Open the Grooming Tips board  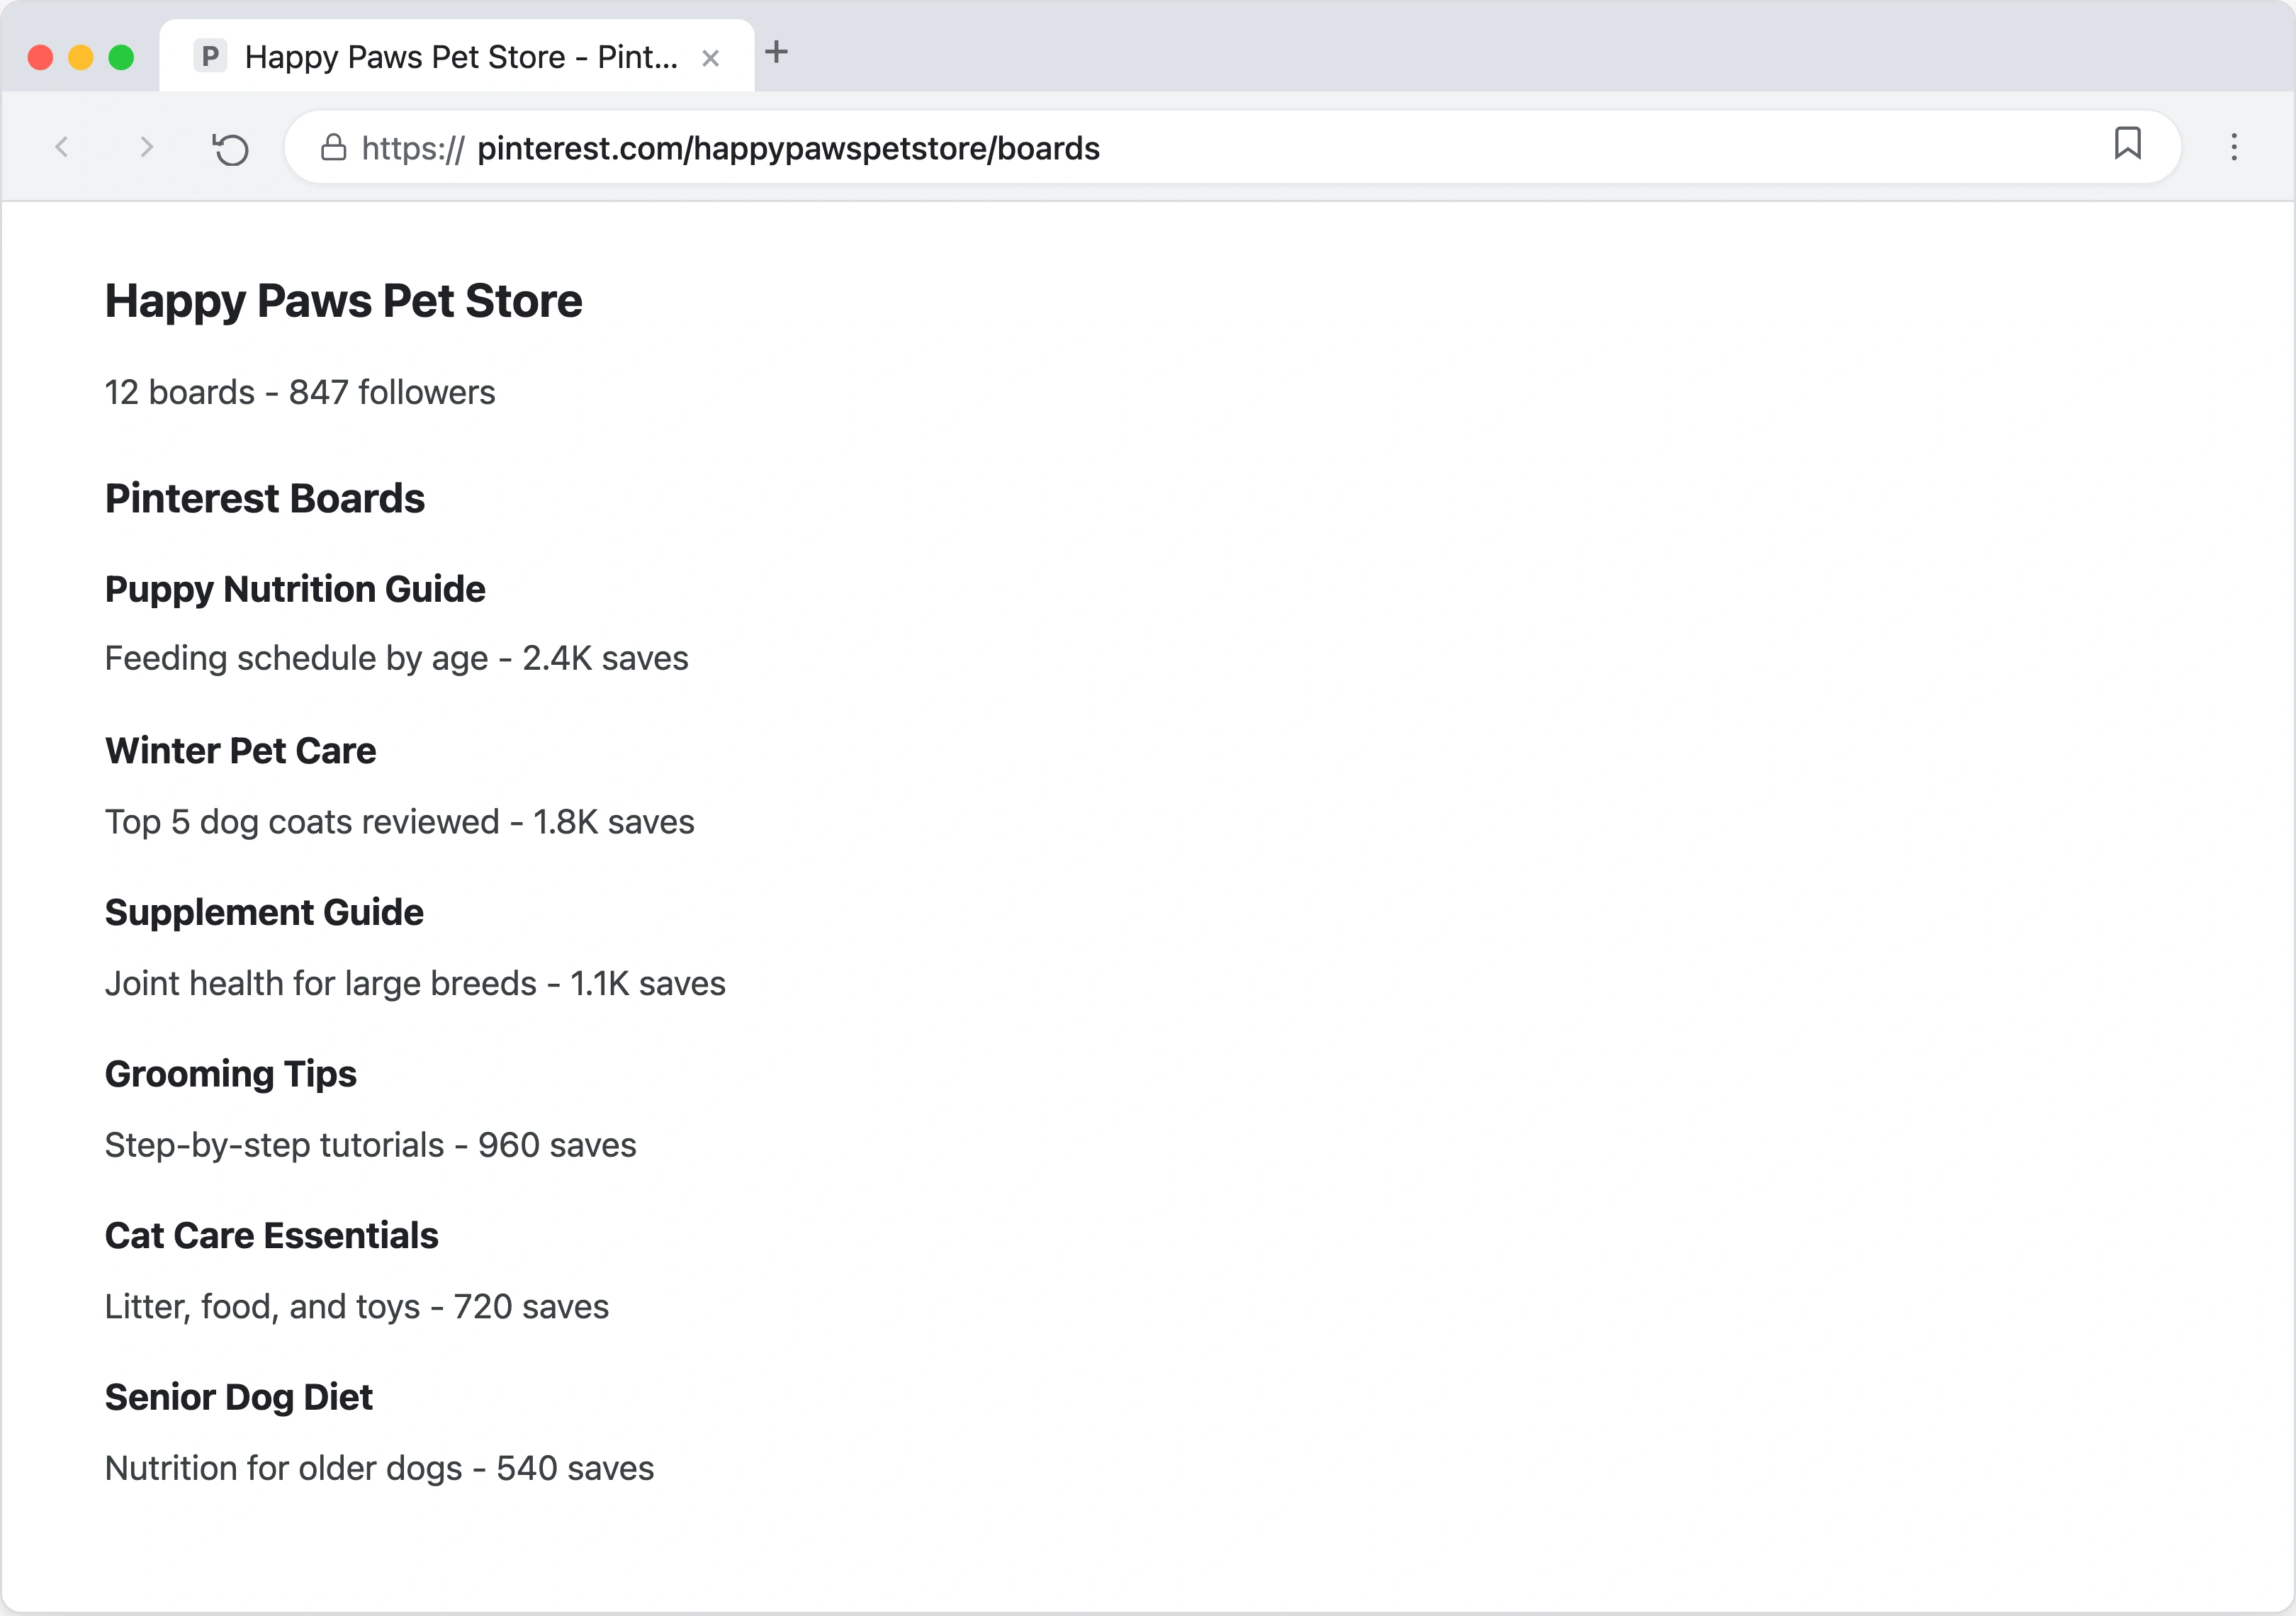[230, 1074]
